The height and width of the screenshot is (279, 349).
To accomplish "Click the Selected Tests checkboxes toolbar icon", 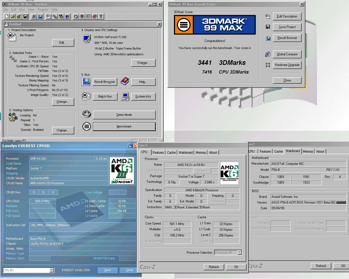I will pos(55,16).
